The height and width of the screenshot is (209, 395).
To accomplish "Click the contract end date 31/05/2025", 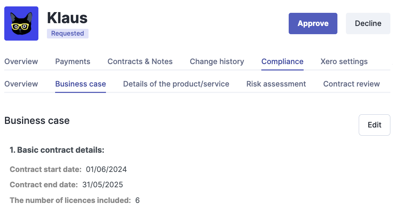I will click(102, 185).
